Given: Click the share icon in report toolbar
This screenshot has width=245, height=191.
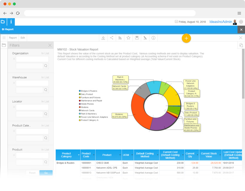Looking at the screenshot, I should (x=111, y=38).
